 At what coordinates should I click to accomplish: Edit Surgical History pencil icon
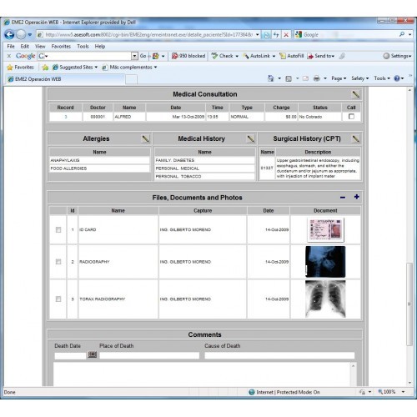tap(355, 138)
